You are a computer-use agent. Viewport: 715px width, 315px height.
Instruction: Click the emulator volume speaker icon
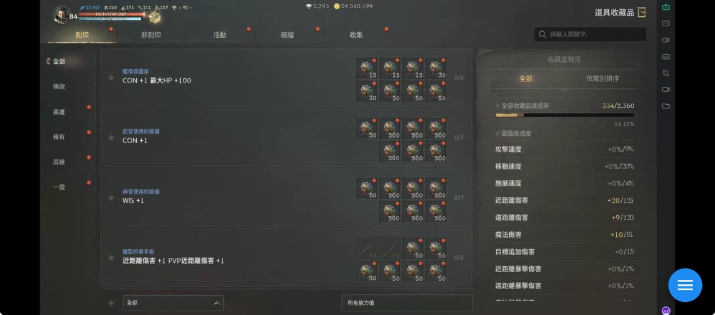click(666, 40)
